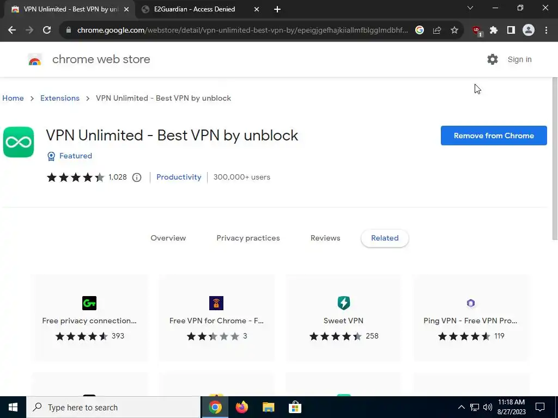Screen dimensions: 558x418
Task: Open File Explorer from the taskbar
Action: pyautogui.click(x=268, y=407)
